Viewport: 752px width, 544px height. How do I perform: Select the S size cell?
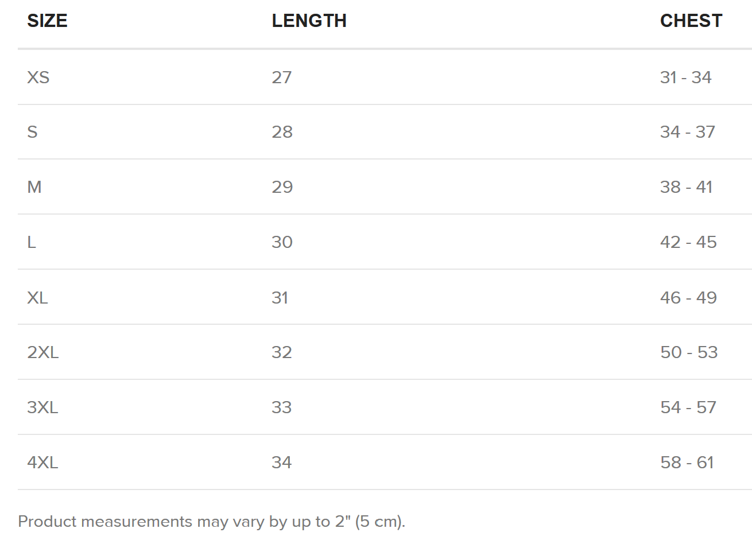pos(32,132)
